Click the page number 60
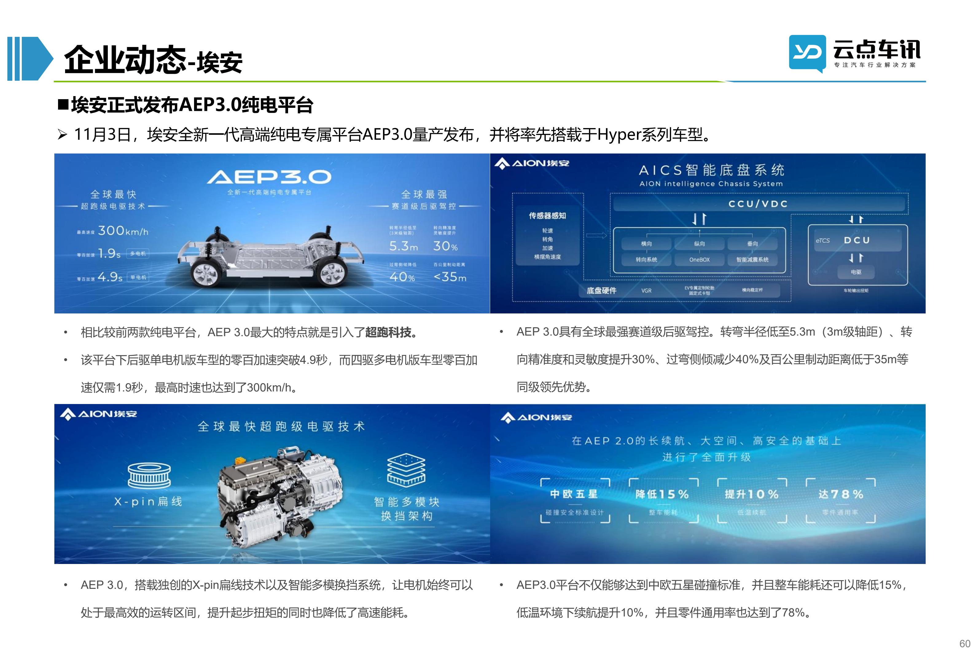The height and width of the screenshot is (653, 980). coord(965,643)
